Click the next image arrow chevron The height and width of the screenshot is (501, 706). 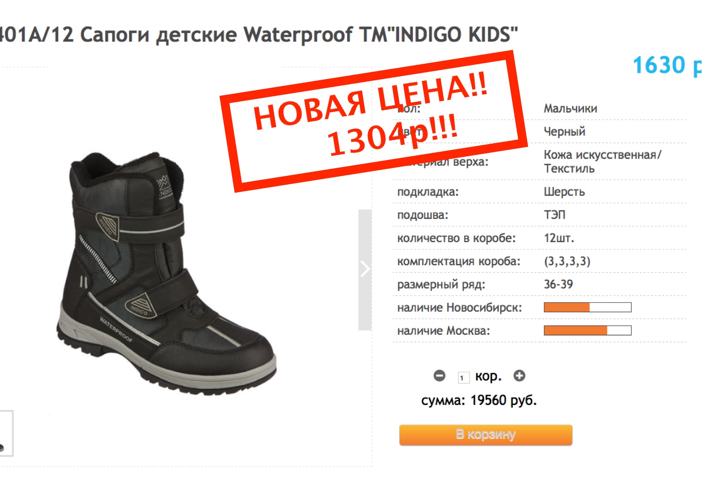pyautogui.click(x=365, y=269)
